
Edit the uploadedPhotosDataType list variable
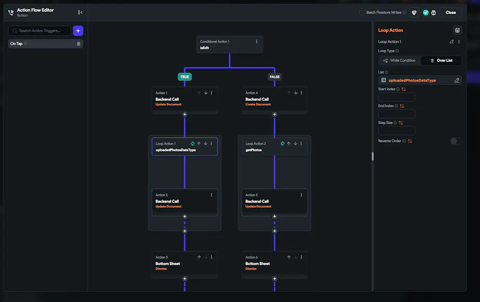457,81
